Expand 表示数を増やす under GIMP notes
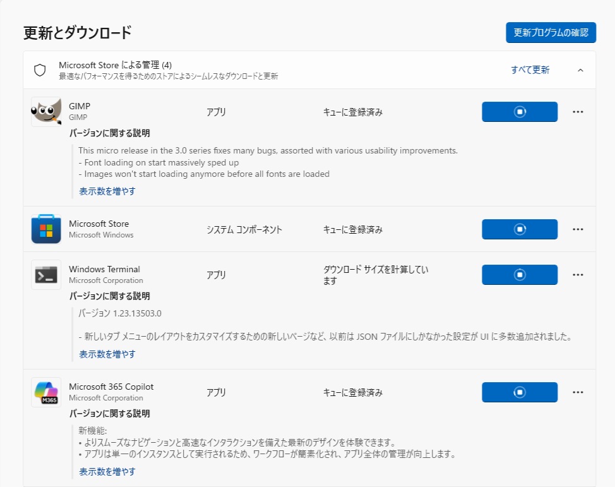The width and height of the screenshot is (615, 487). 107,191
